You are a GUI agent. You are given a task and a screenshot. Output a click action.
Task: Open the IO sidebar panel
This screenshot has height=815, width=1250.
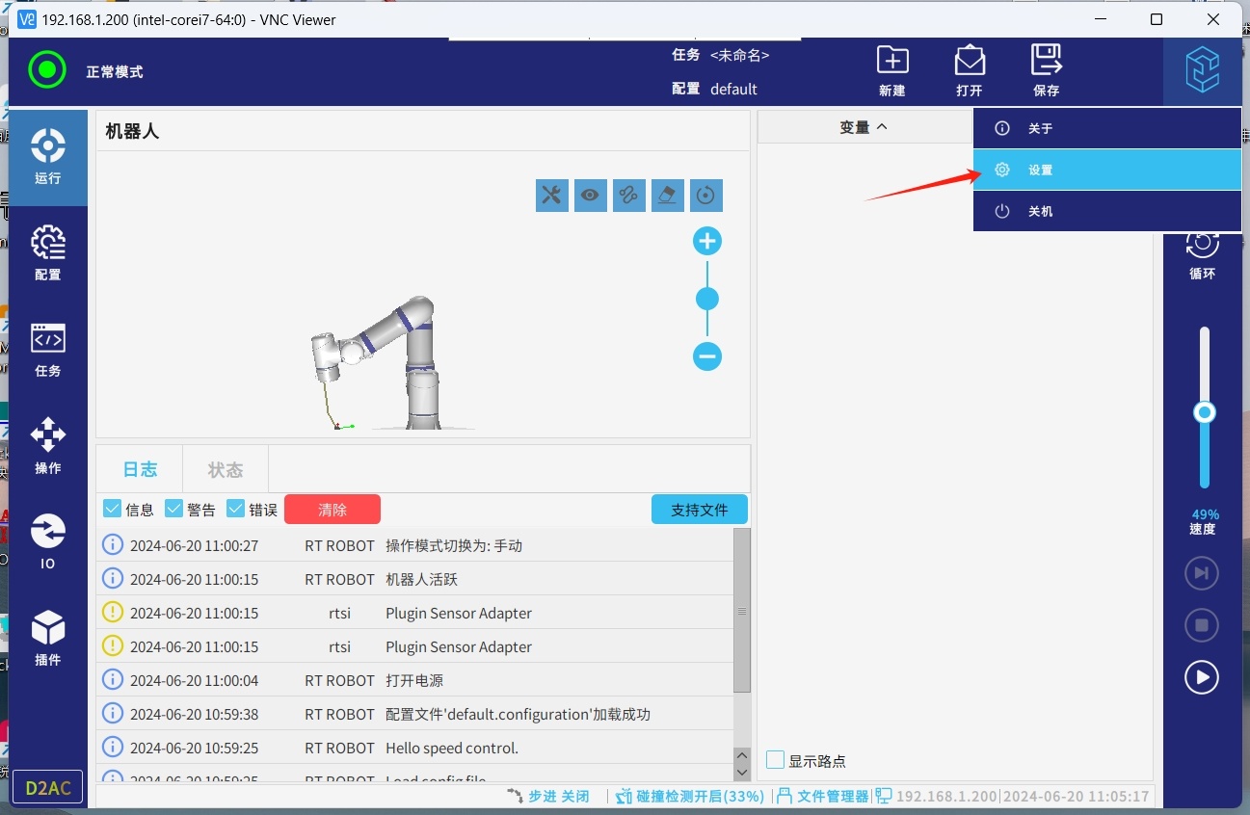47,540
